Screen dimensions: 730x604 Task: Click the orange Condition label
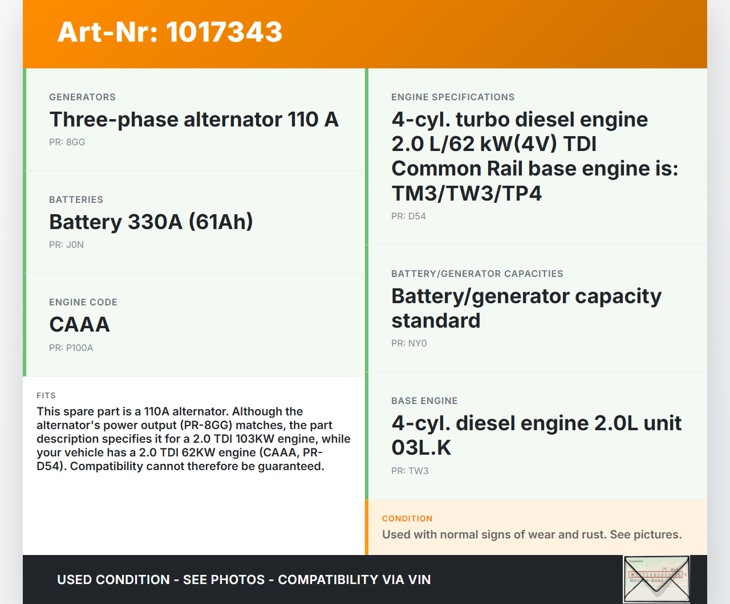[x=407, y=519]
